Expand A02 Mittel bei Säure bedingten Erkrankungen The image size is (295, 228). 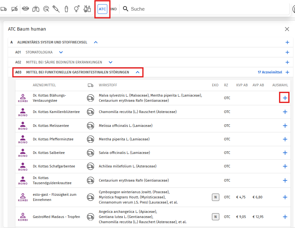click(111, 62)
